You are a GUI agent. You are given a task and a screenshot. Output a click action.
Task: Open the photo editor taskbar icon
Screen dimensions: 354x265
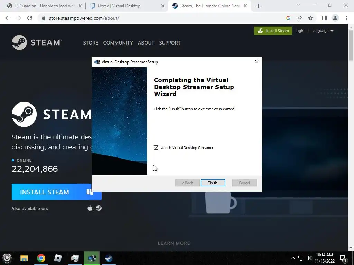click(x=75, y=258)
